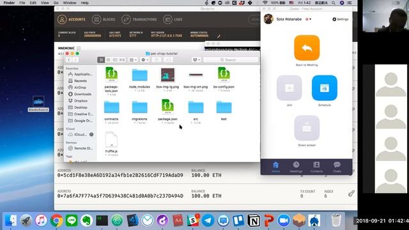Image resolution: width=409 pixels, height=230 pixels.
Task: Switch Finder to column view
Action: click(115, 60)
